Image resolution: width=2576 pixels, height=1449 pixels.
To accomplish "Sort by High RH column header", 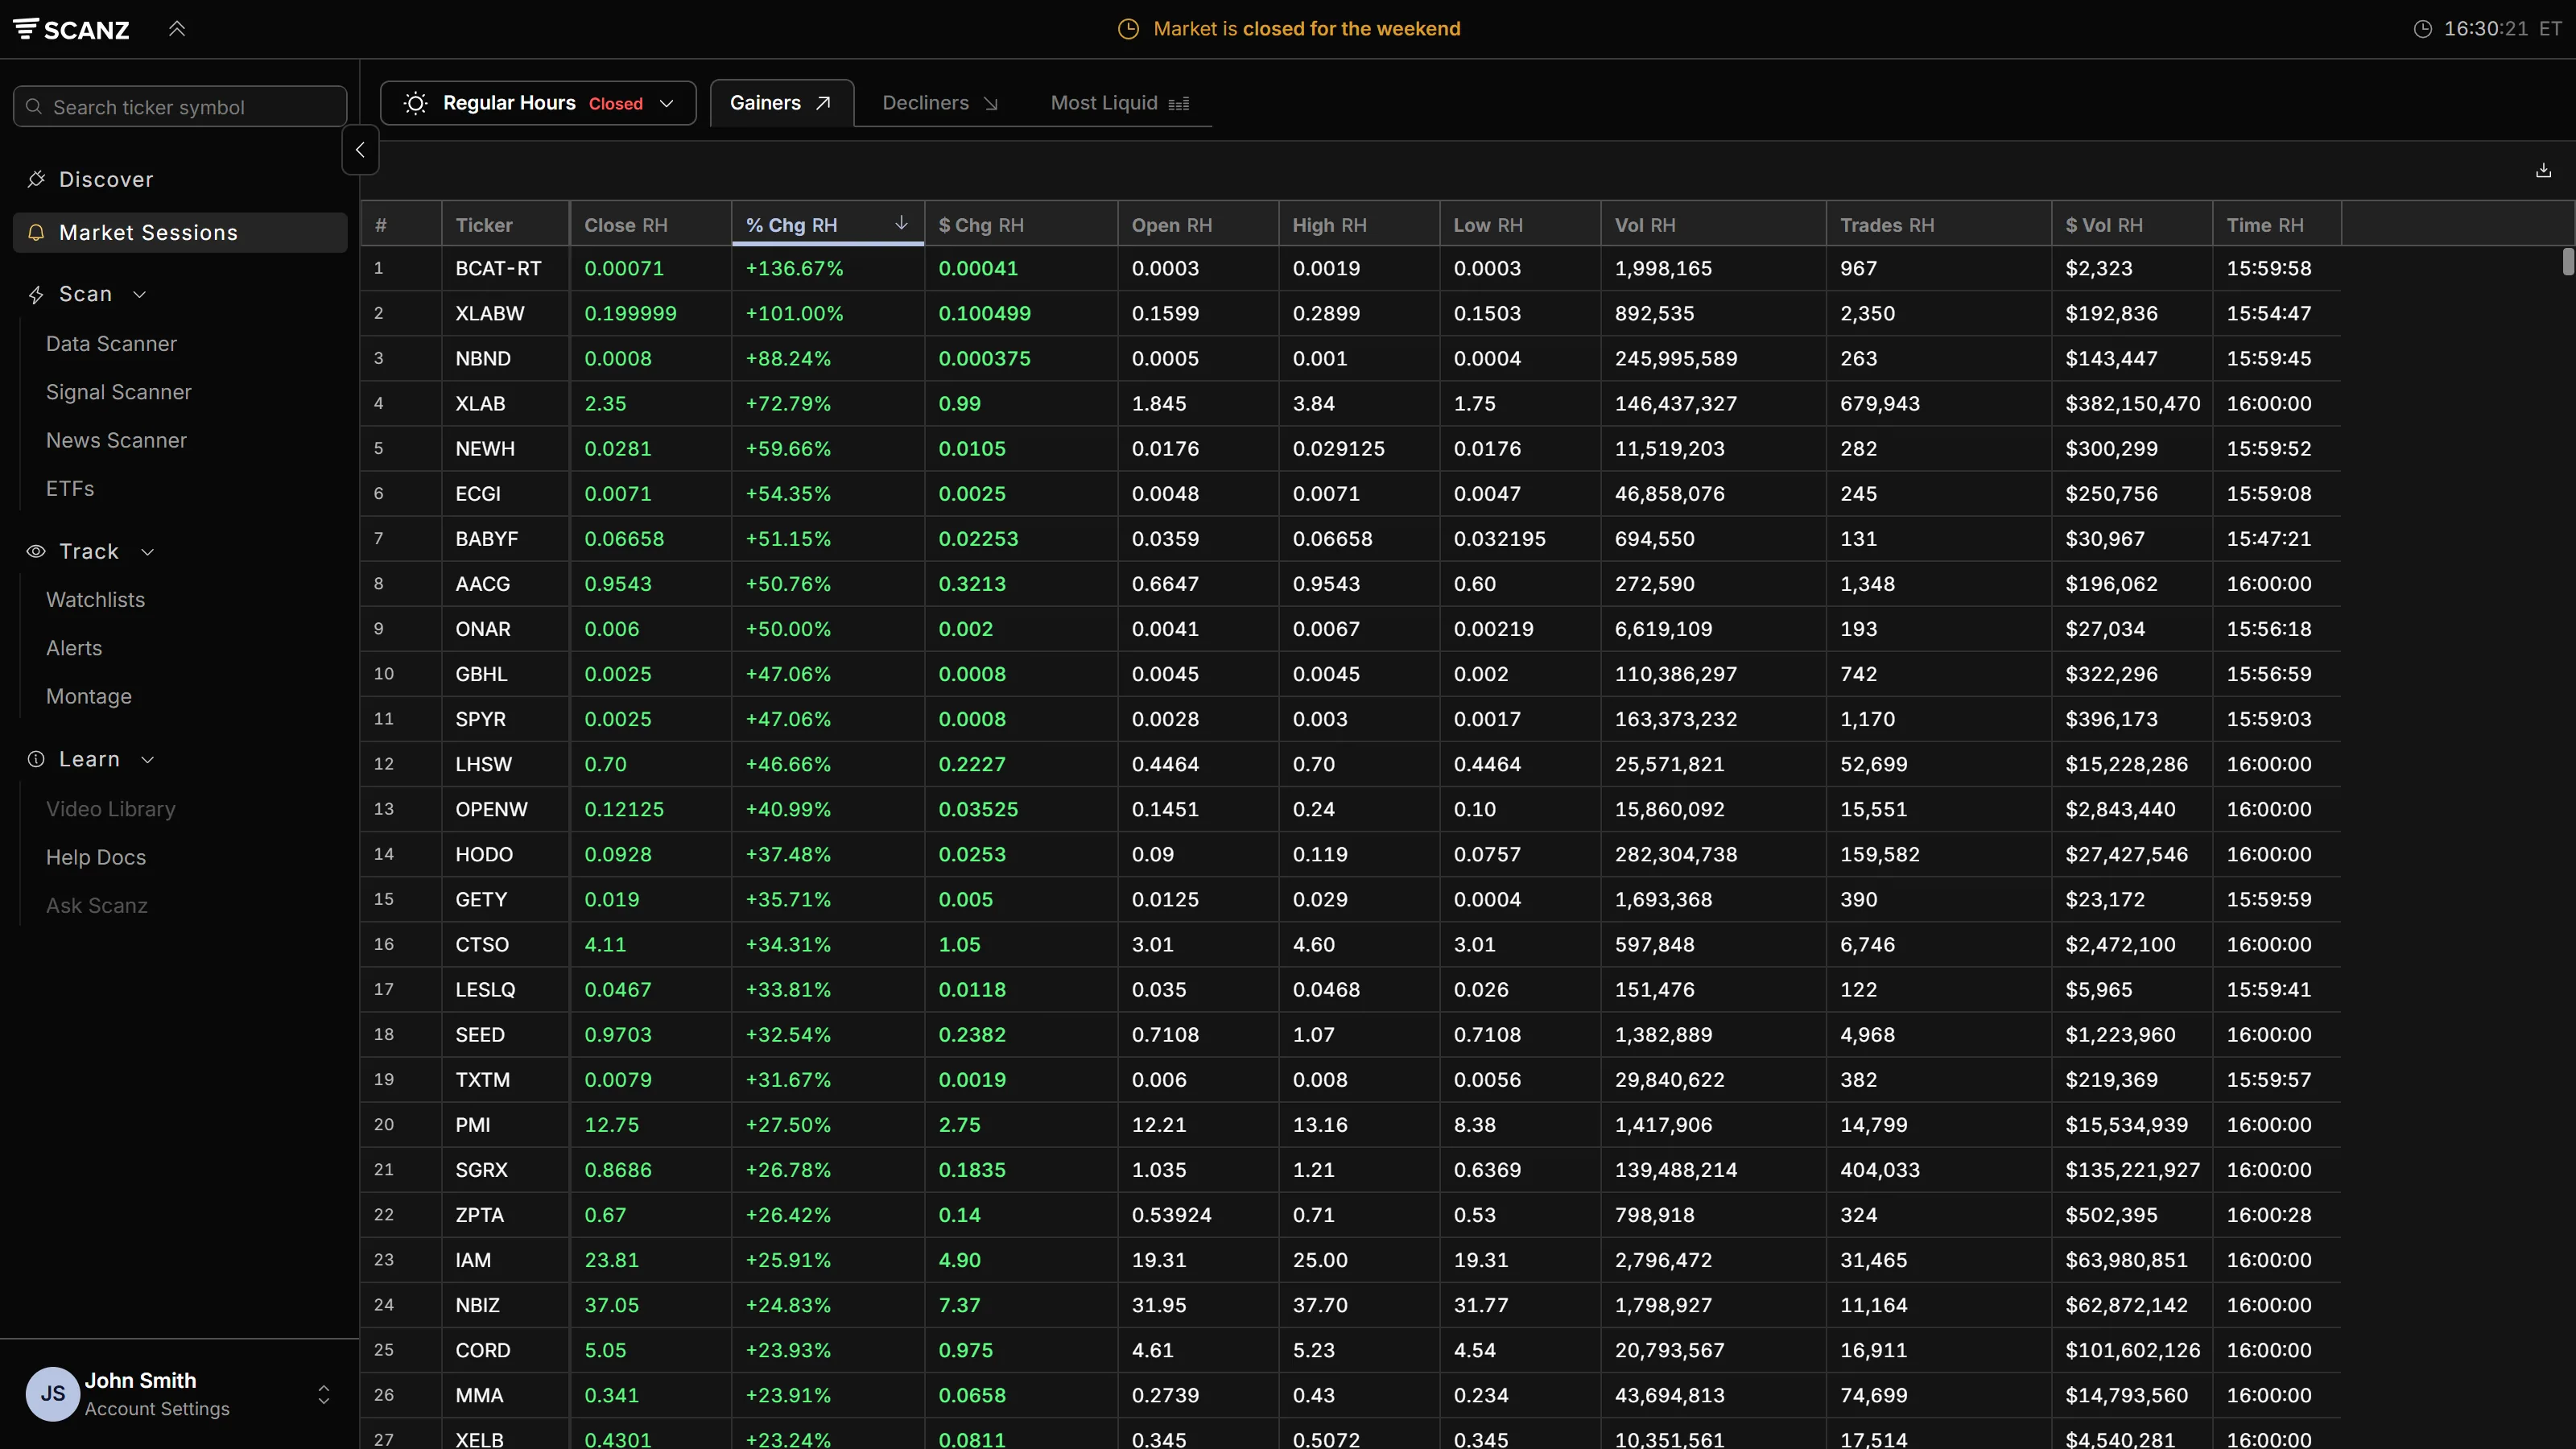I will point(1359,225).
